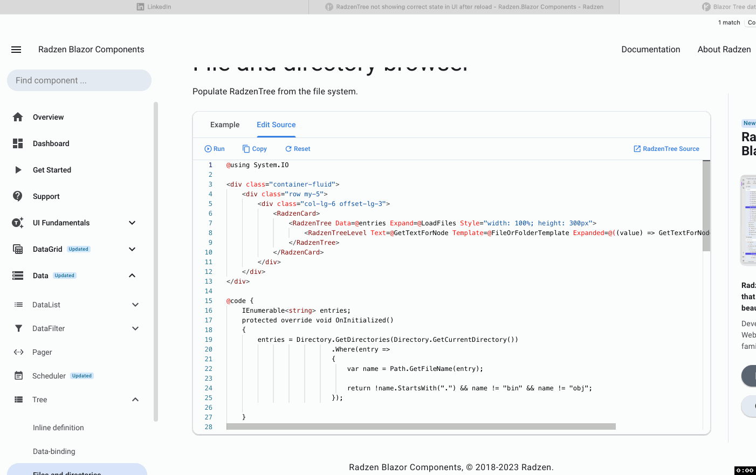Expand the UI Fundamentals section
Image resolution: width=756 pixels, height=475 pixels.
coord(132,223)
